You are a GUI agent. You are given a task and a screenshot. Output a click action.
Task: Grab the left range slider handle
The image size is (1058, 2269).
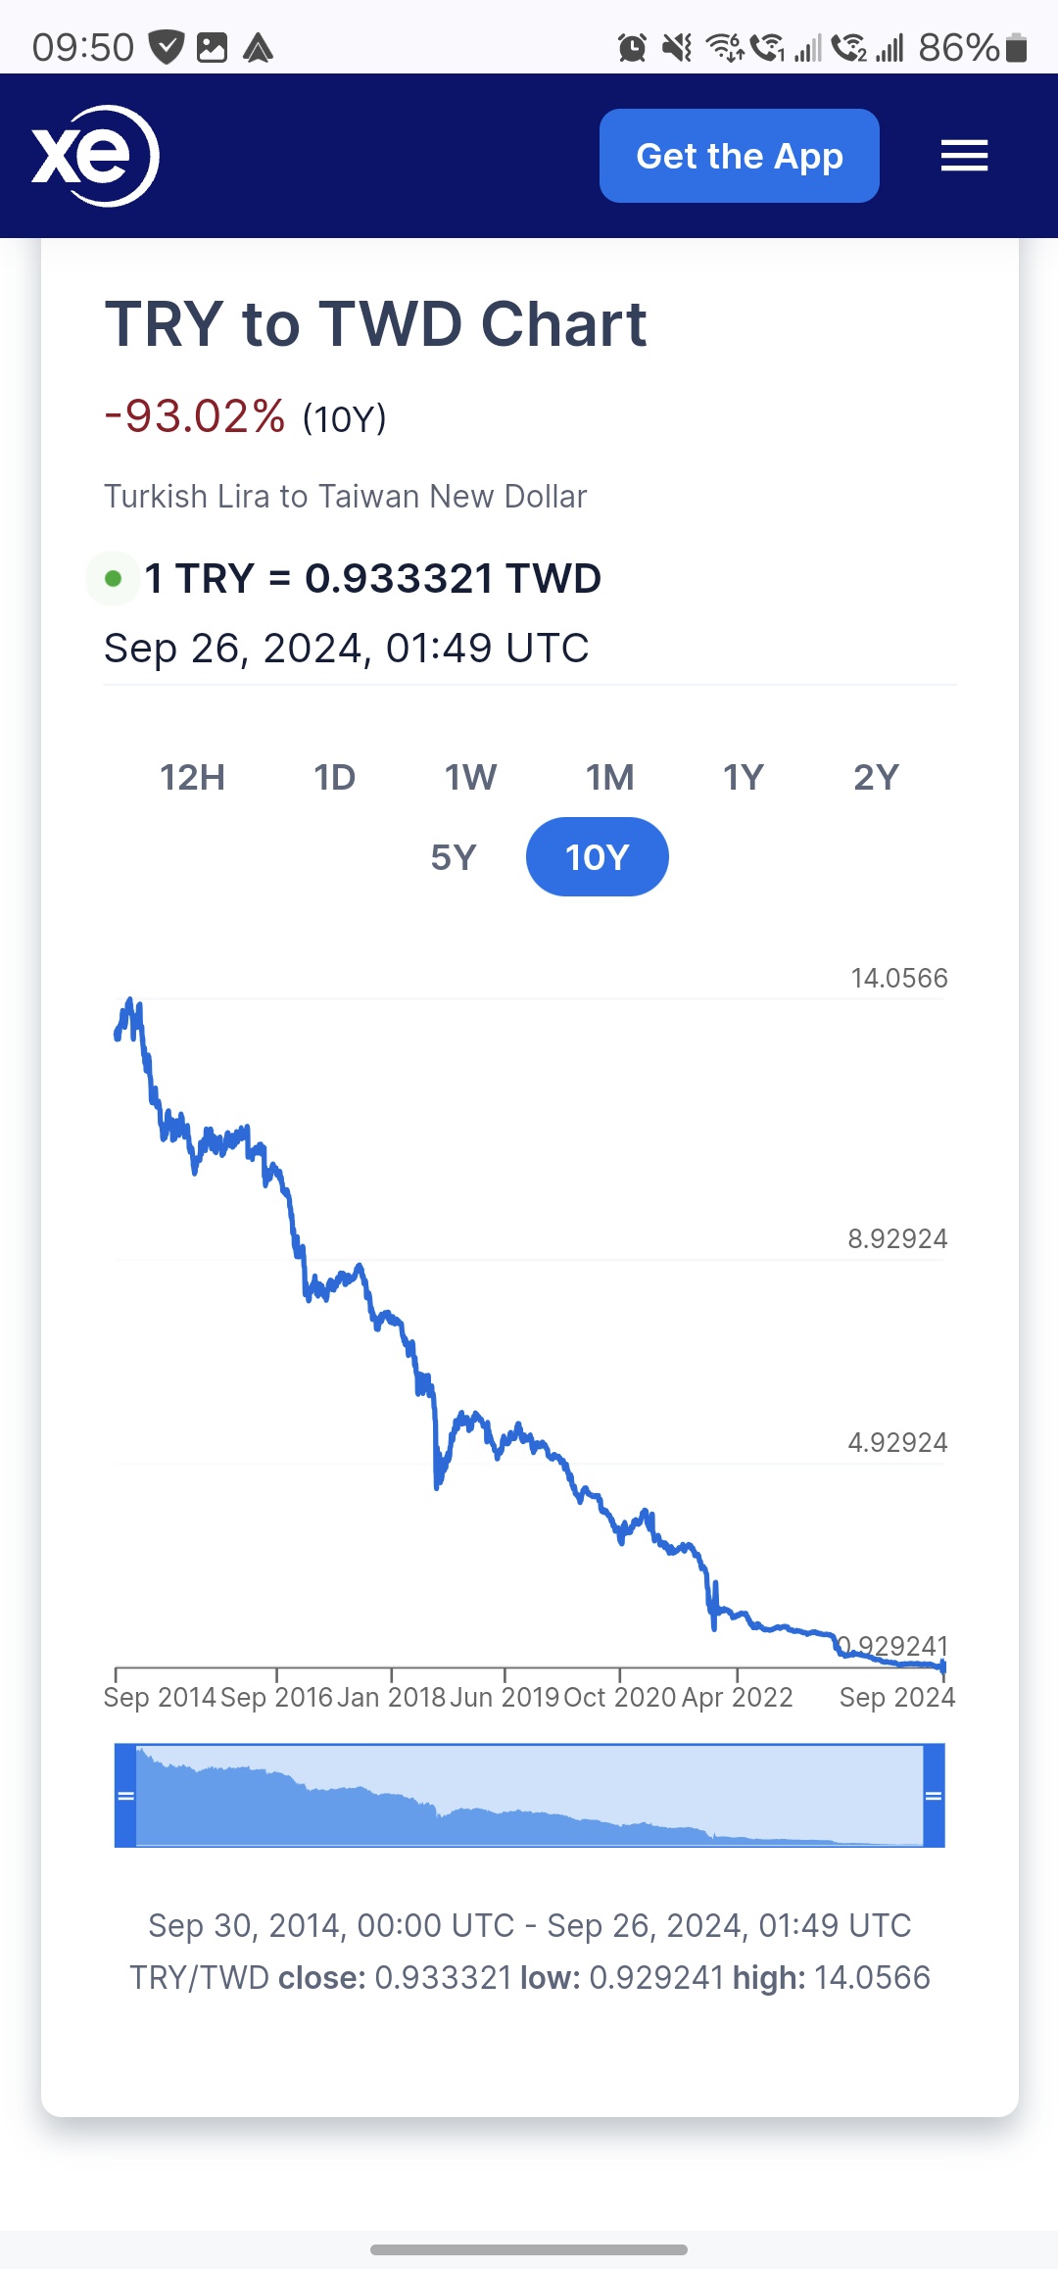click(125, 1796)
